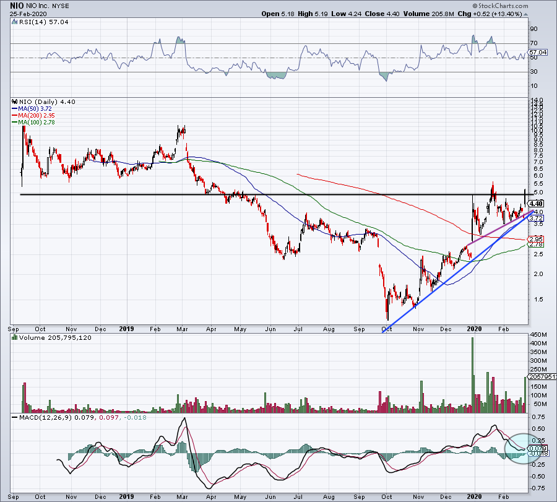Click the 'NIO Inc. NYSE' company label
The width and height of the screenshot is (557, 502).
tap(48, 6)
